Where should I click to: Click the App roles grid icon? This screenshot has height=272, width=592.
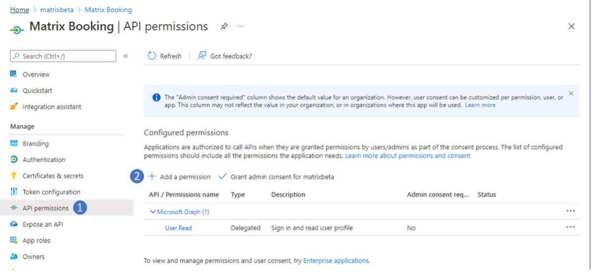pos(14,240)
